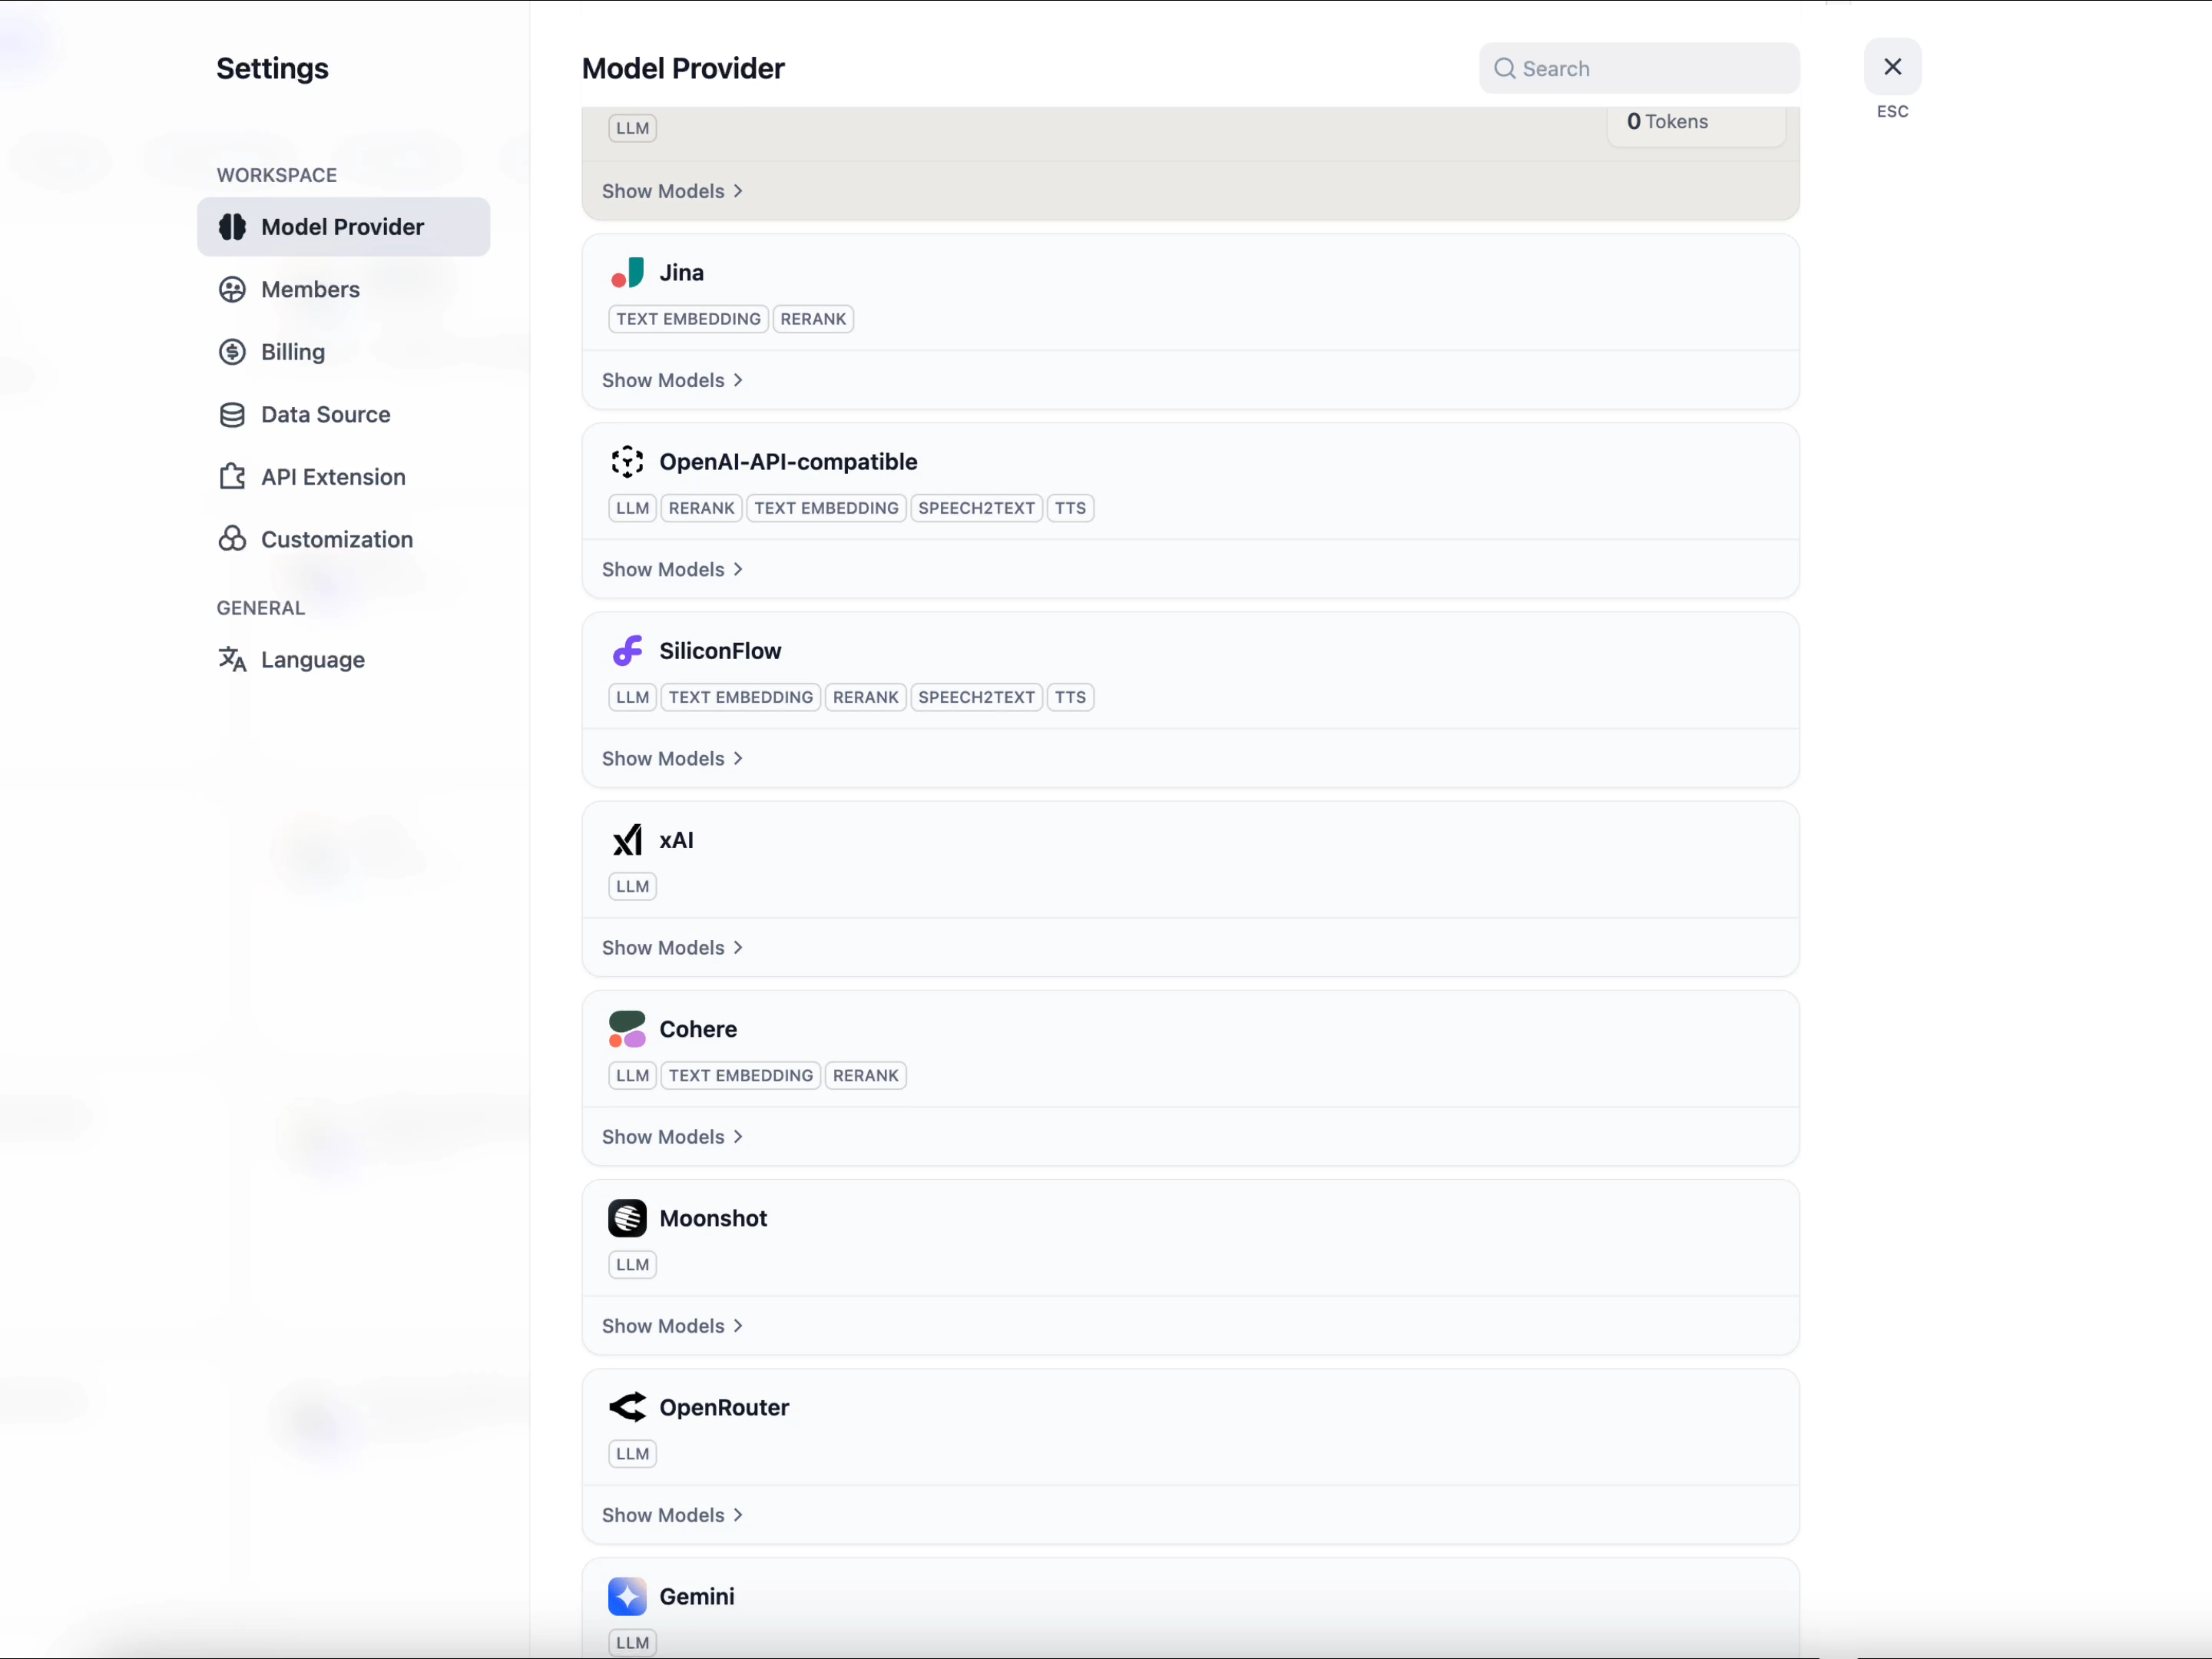
Task: Expand Show Models under SiliconFlow
Action: point(671,758)
